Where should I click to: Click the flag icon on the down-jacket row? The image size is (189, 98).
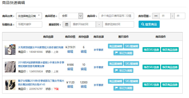116,53
